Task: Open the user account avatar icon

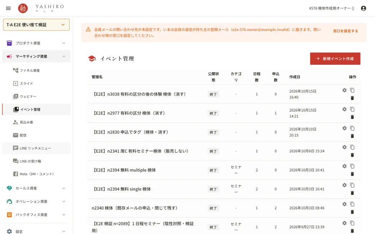Action: [x=363, y=8]
